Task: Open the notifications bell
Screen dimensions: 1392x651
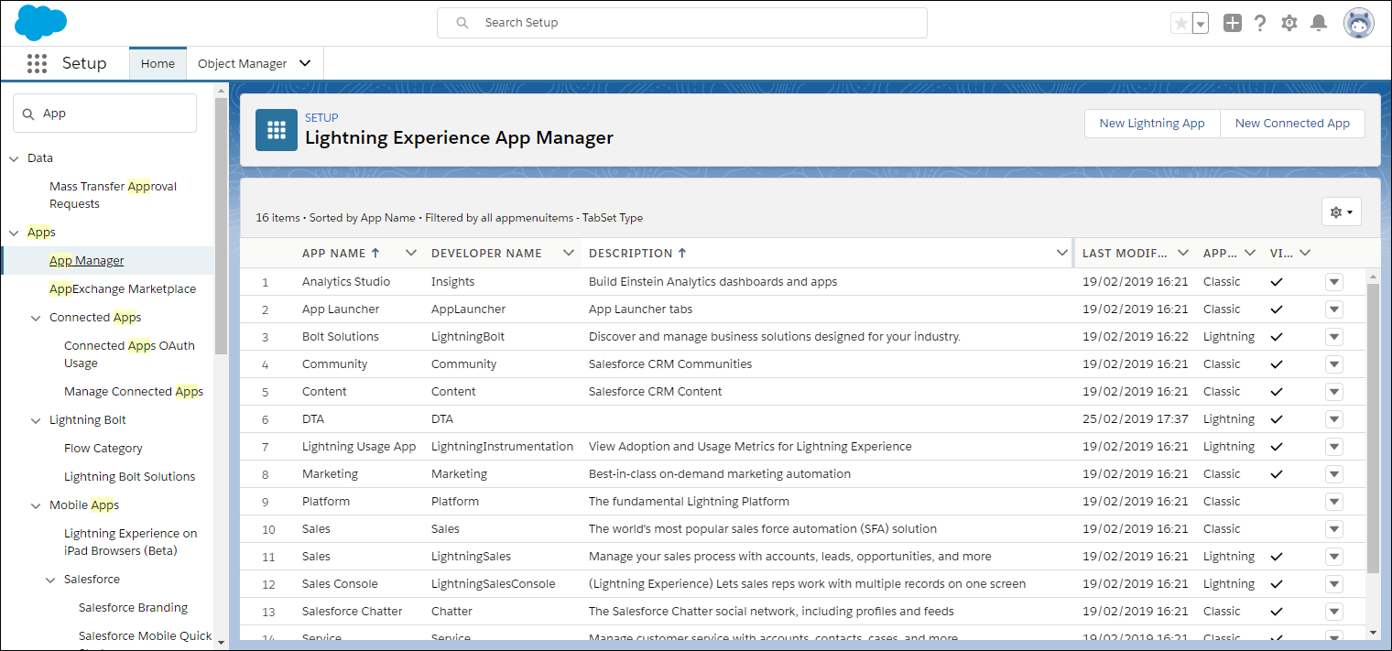Action: [1319, 23]
